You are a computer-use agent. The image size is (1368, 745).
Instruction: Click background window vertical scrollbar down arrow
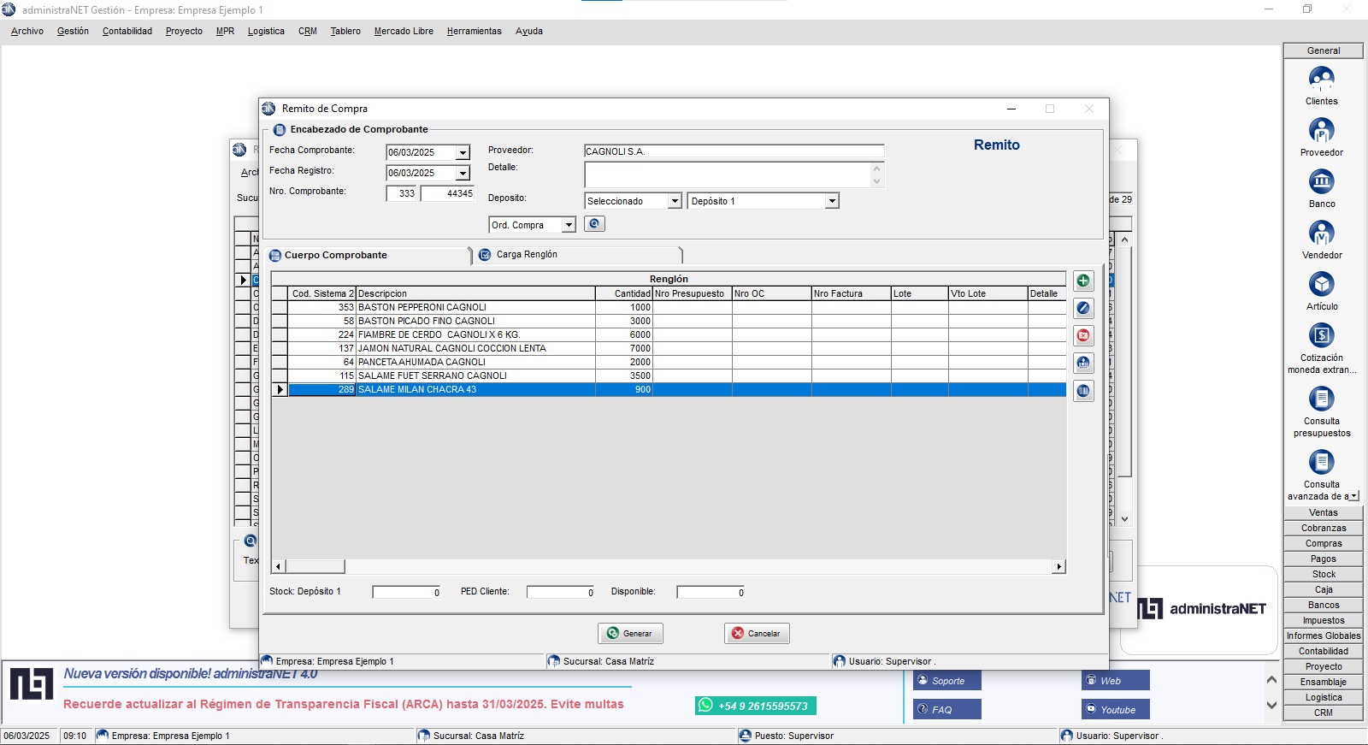pyautogui.click(x=1124, y=518)
